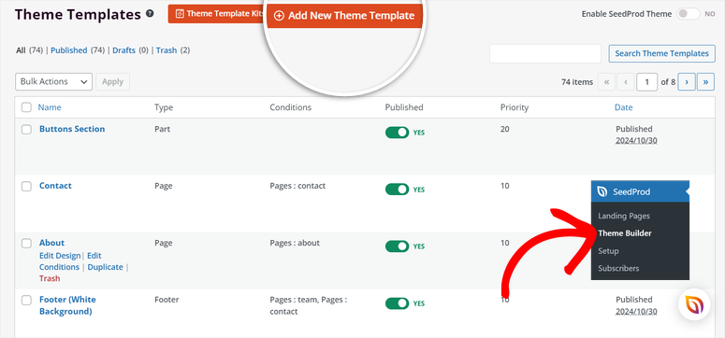The image size is (725, 338).
Task: Open Setup in SeedProd menu
Action: (608, 251)
